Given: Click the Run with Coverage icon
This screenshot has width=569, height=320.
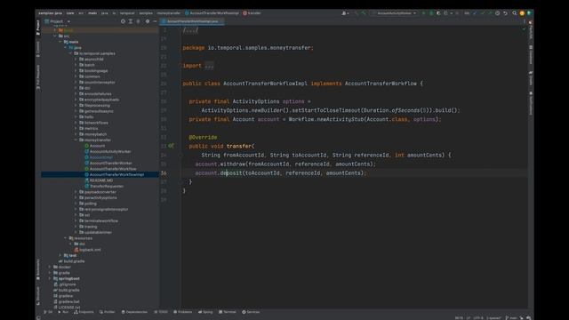Looking at the screenshot, I should [438, 13].
